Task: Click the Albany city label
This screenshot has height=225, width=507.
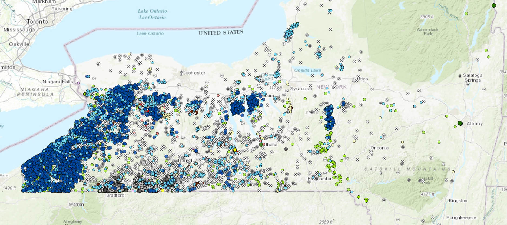Action: click(475, 123)
